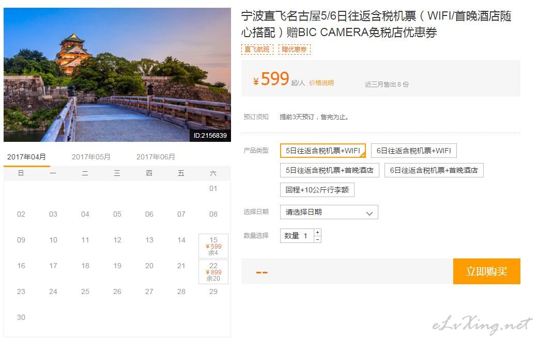
Task: Click calendar date 02
Action: (21, 214)
